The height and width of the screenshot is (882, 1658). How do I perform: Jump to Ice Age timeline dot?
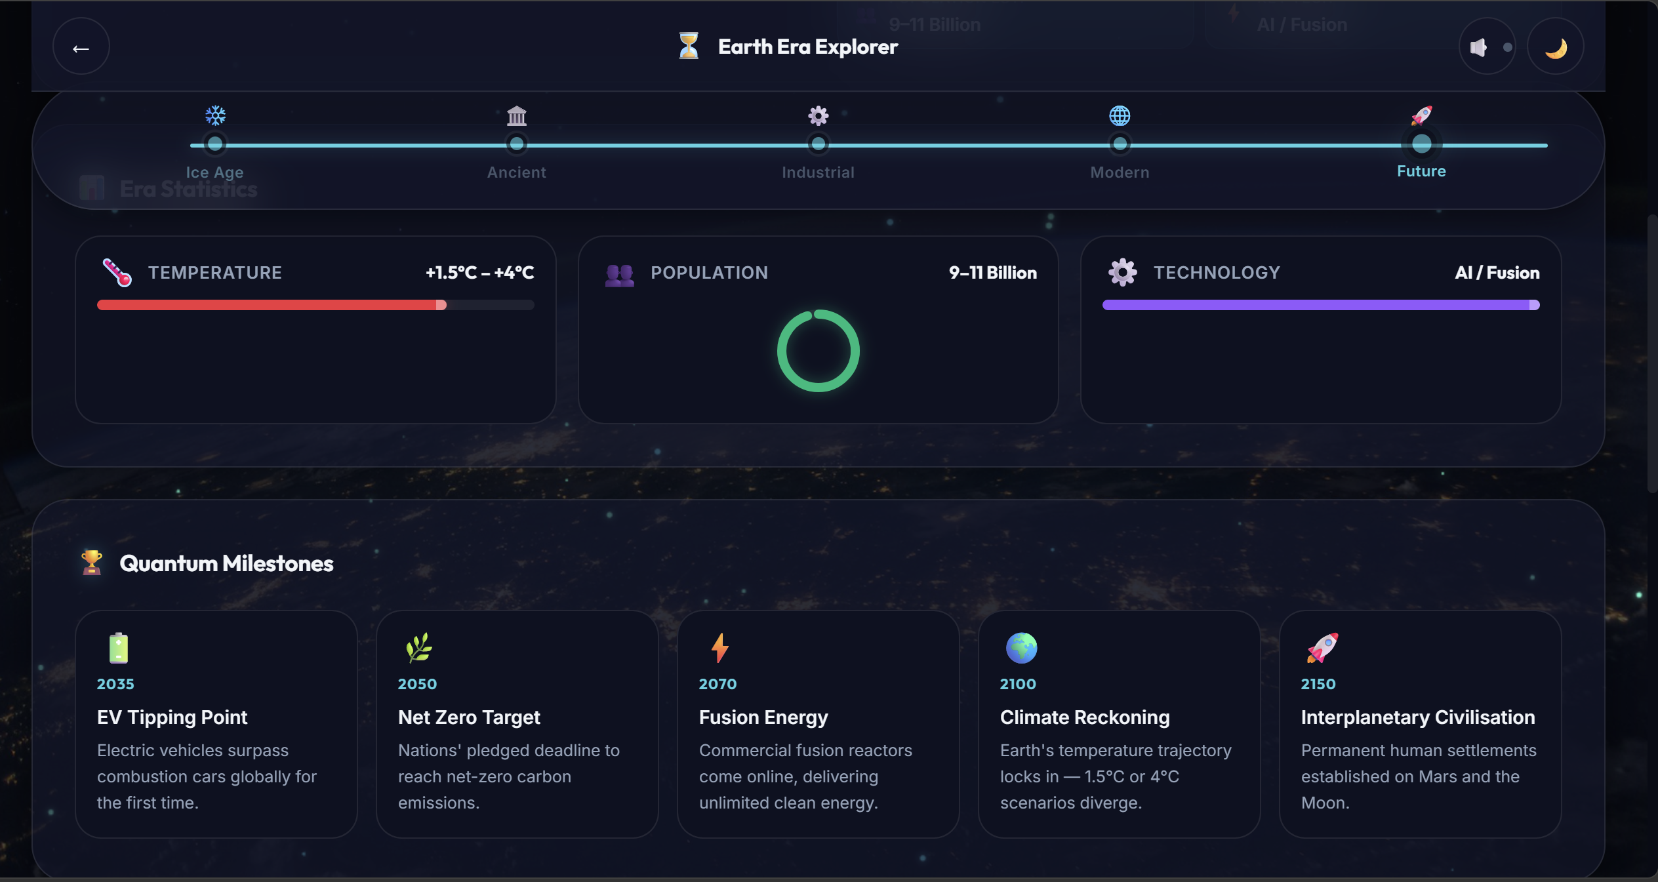coord(215,144)
